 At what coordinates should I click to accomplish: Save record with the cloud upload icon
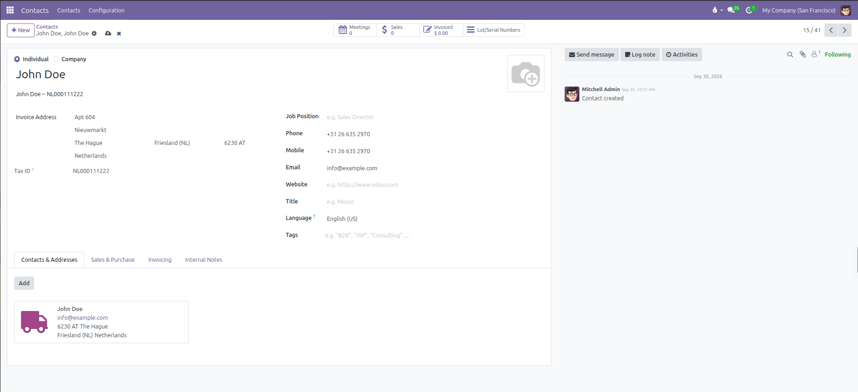(x=108, y=34)
